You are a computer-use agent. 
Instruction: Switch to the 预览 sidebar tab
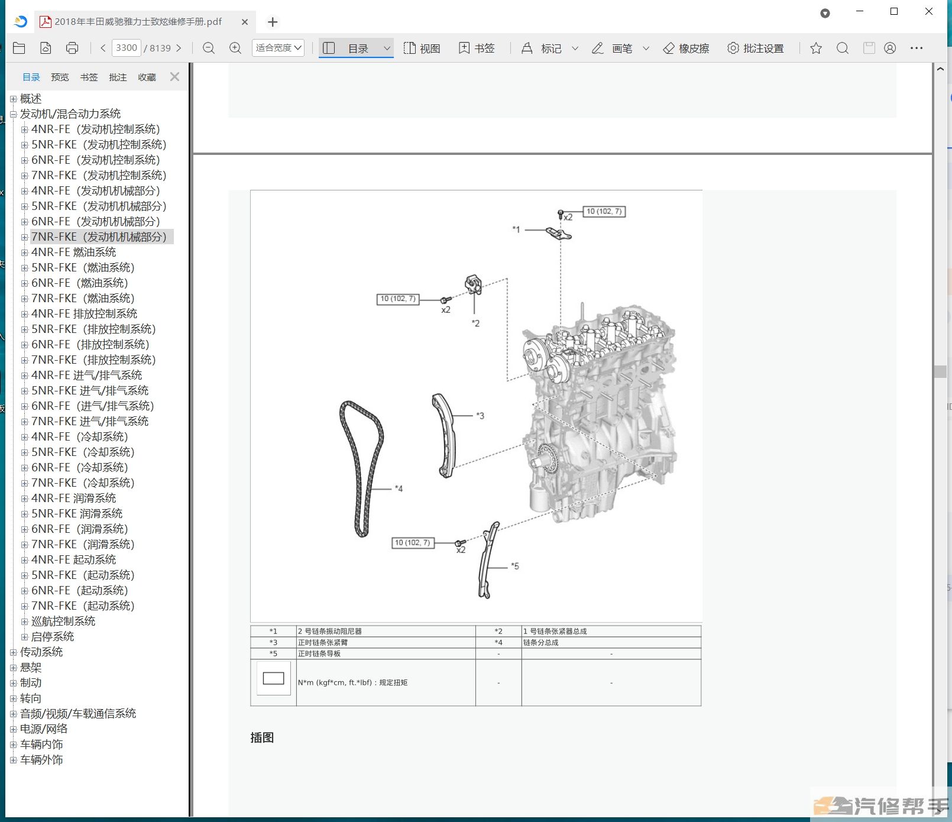(x=60, y=77)
